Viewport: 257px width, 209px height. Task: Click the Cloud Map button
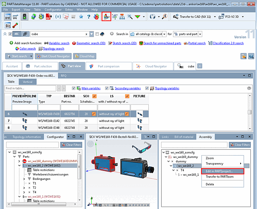[x=85, y=56]
